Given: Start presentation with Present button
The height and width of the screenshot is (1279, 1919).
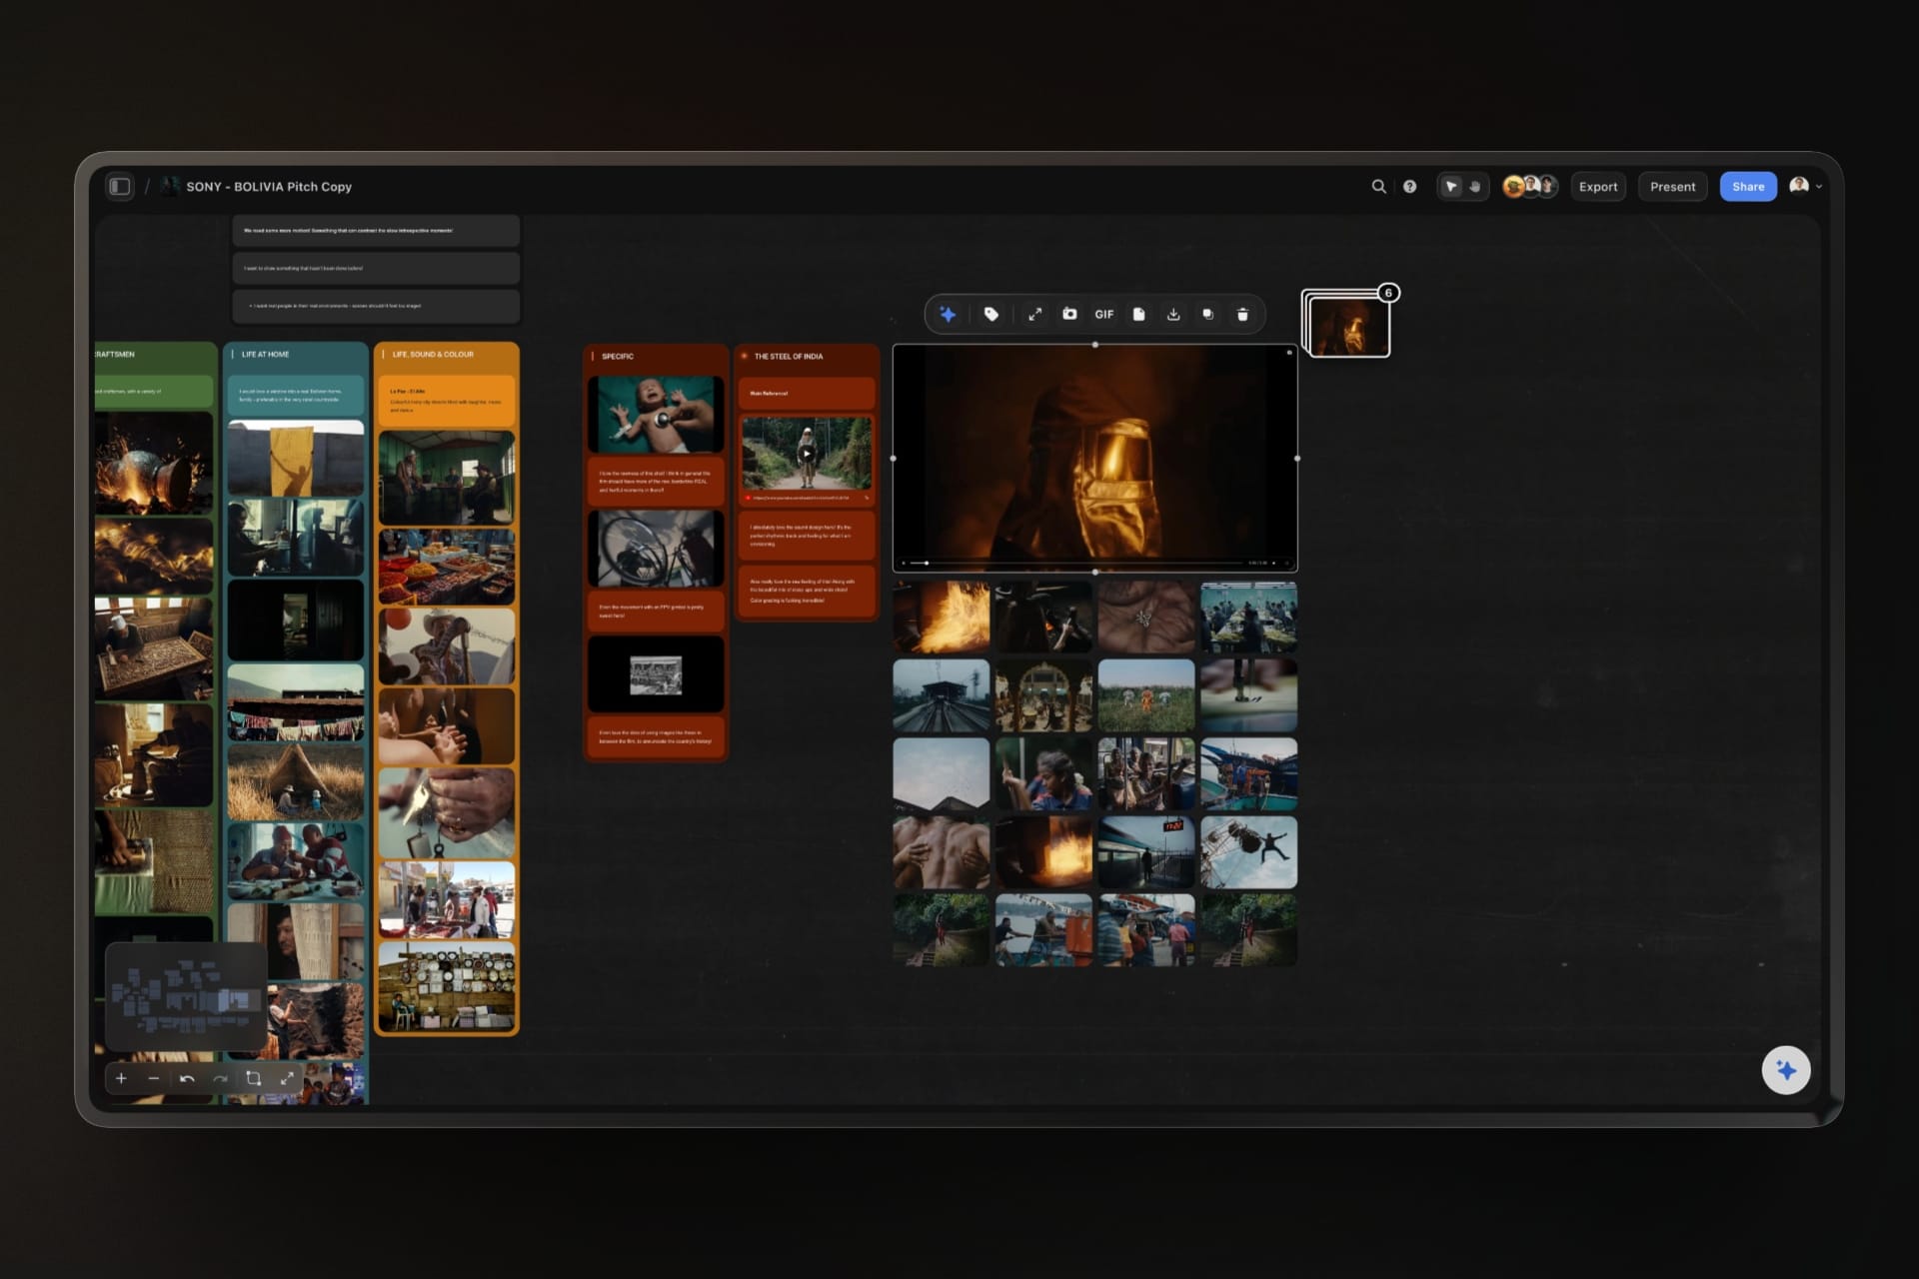Looking at the screenshot, I should 1672,187.
